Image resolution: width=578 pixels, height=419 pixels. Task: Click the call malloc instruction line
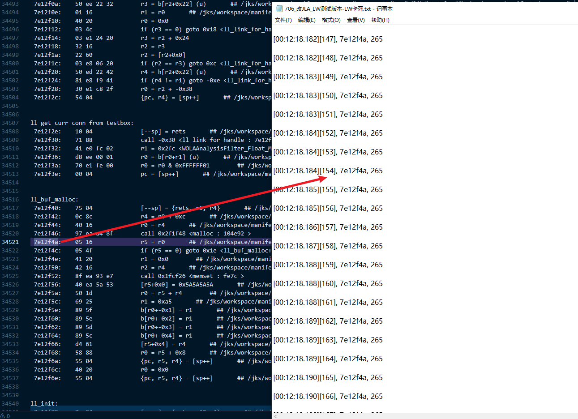point(196,233)
